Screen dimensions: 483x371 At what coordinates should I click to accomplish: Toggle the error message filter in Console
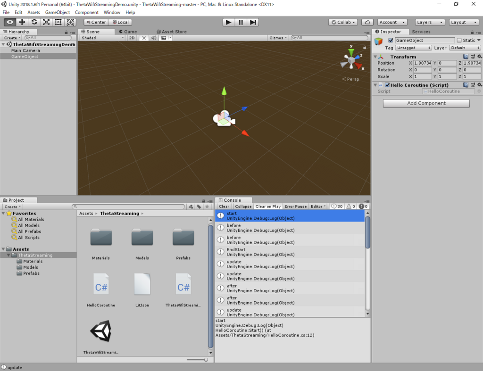coord(363,206)
